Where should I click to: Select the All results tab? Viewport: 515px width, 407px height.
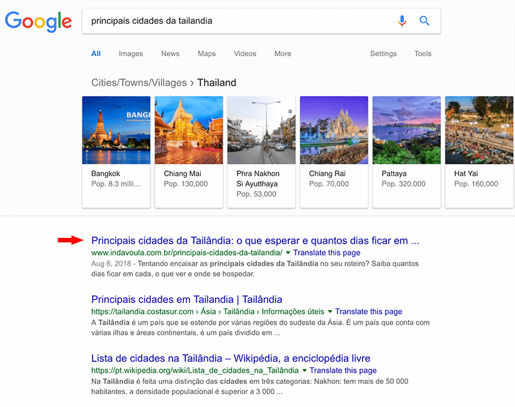[x=96, y=53]
